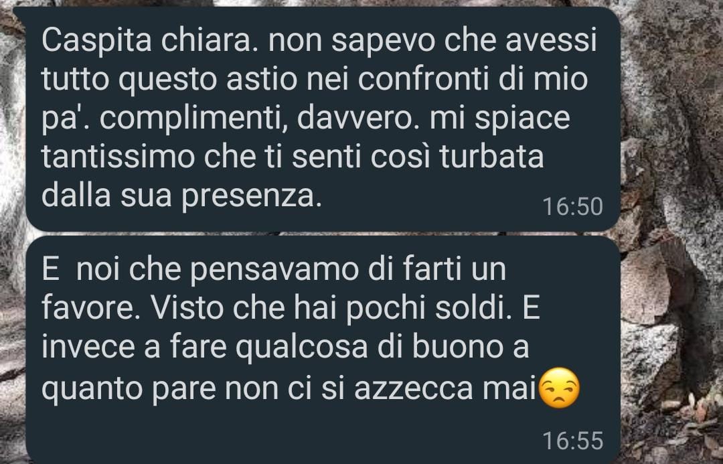Tap the word 'astio' in first message
723x464 pixels.
[262, 79]
